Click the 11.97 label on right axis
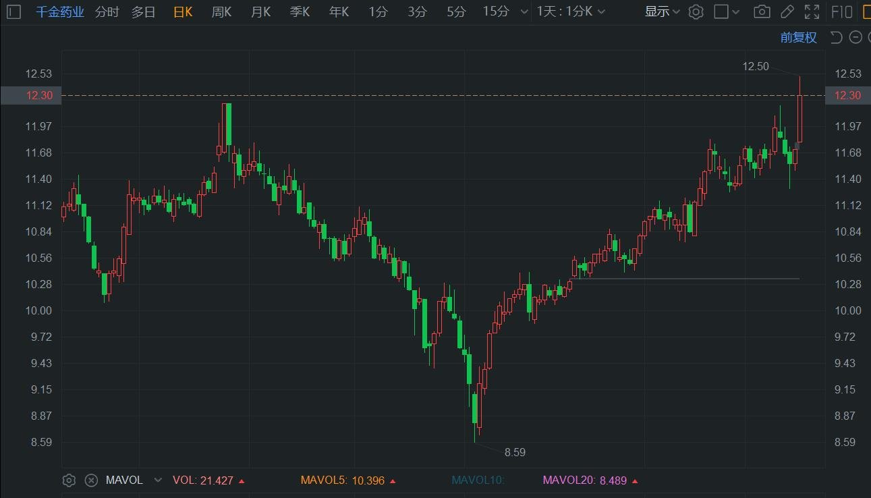The image size is (871, 498). click(x=848, y=126)
